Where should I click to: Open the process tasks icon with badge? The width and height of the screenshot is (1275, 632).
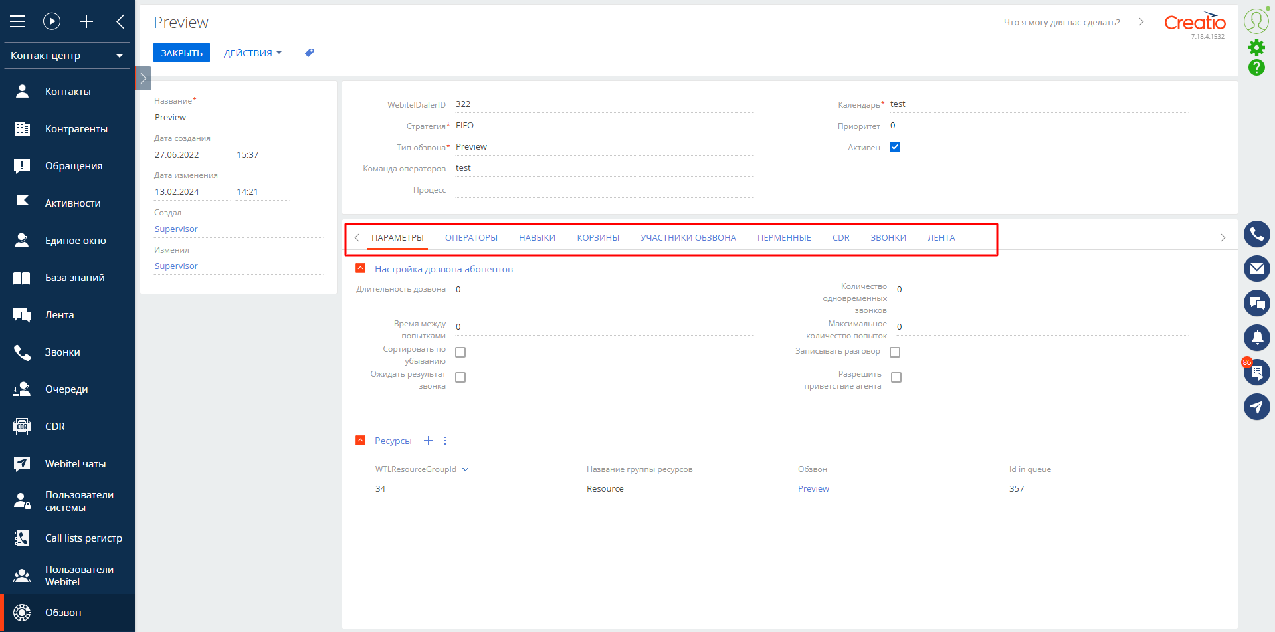point(1257,372)
